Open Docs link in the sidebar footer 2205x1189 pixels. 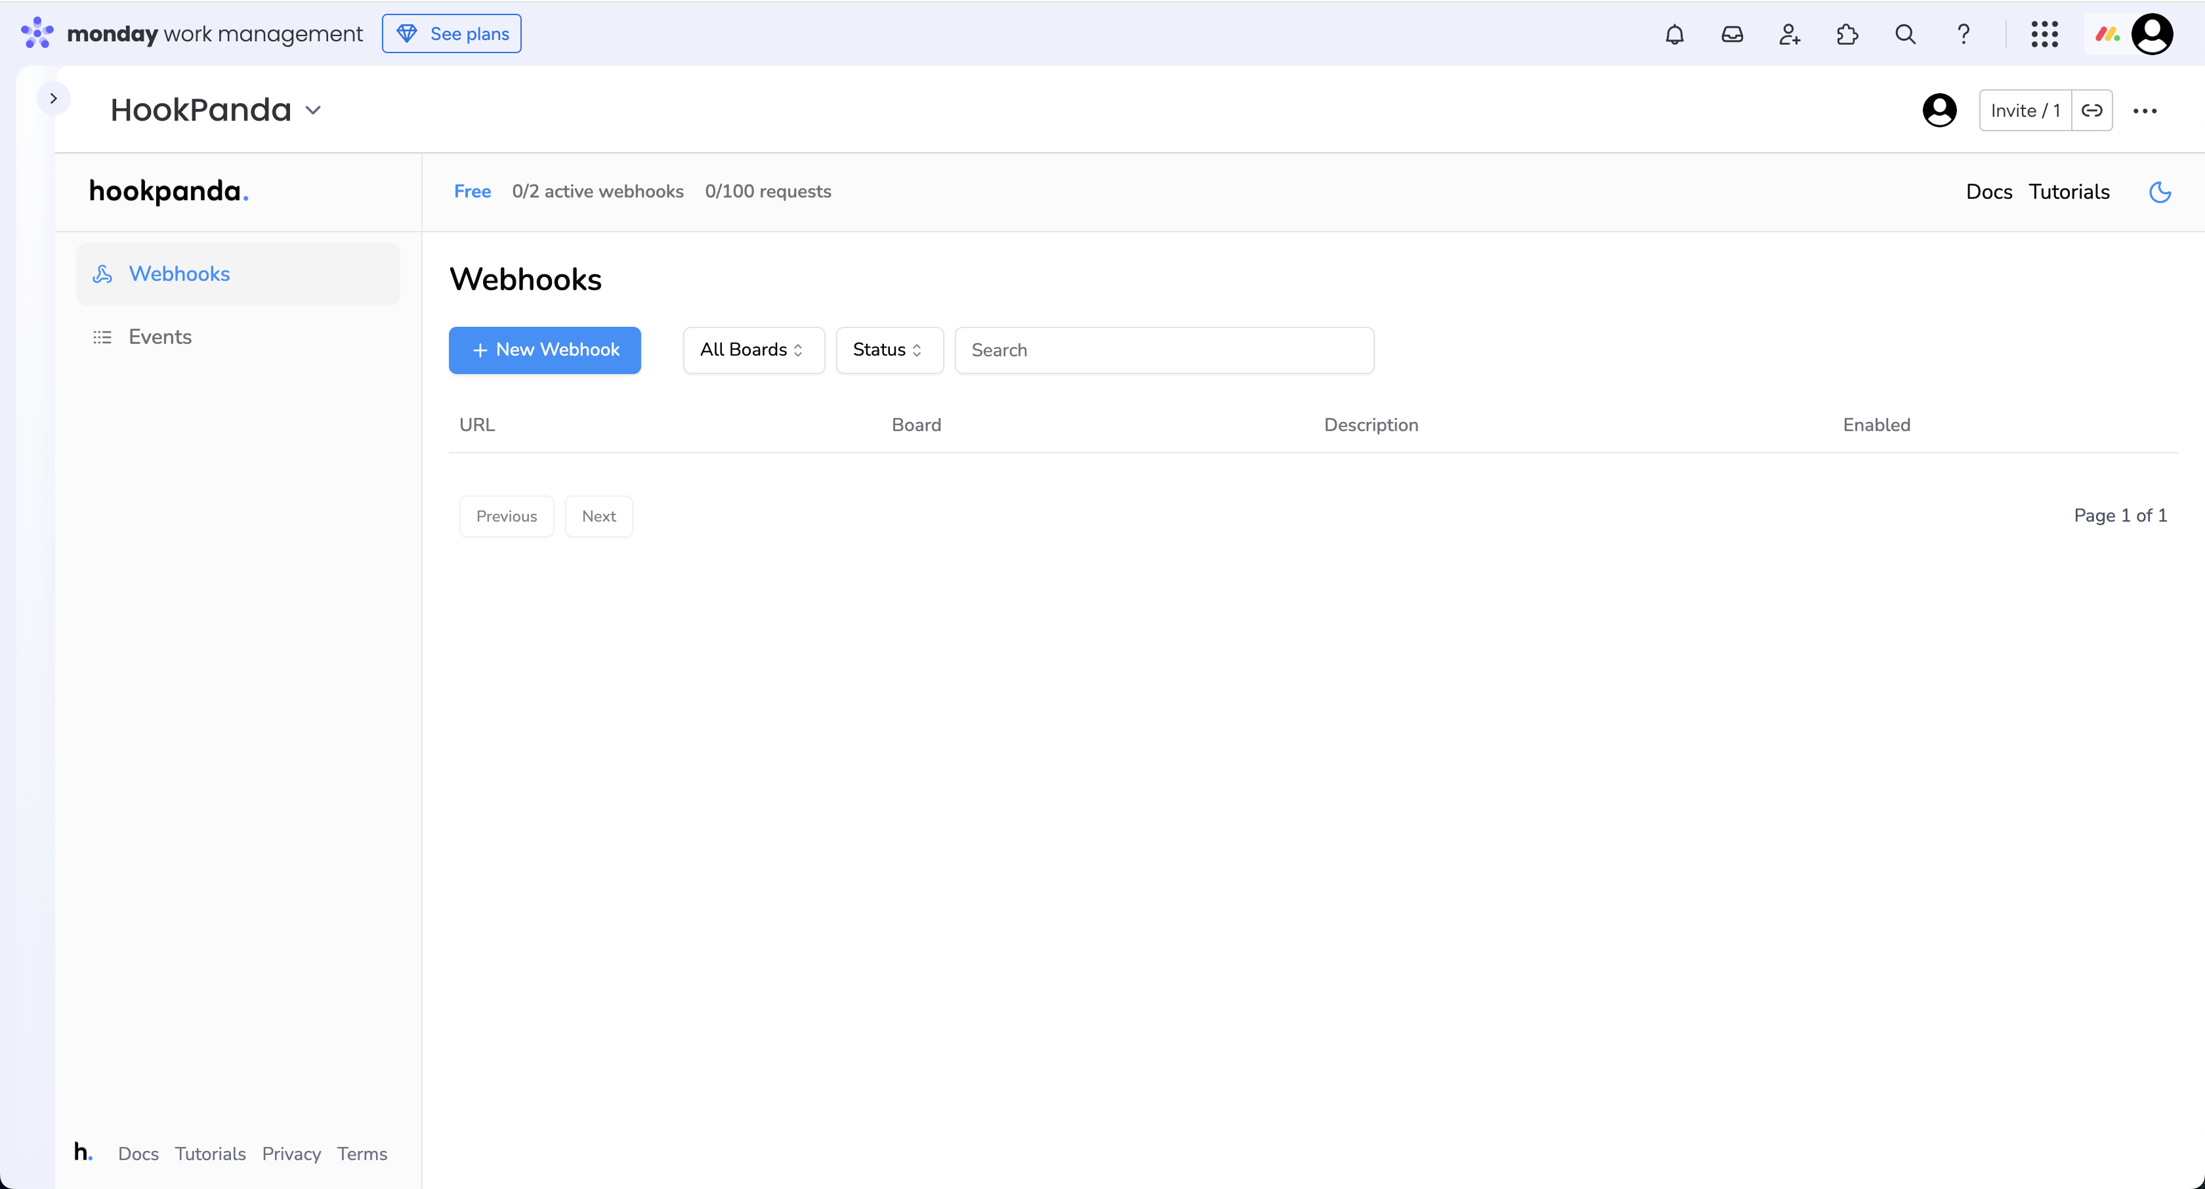138,1154
